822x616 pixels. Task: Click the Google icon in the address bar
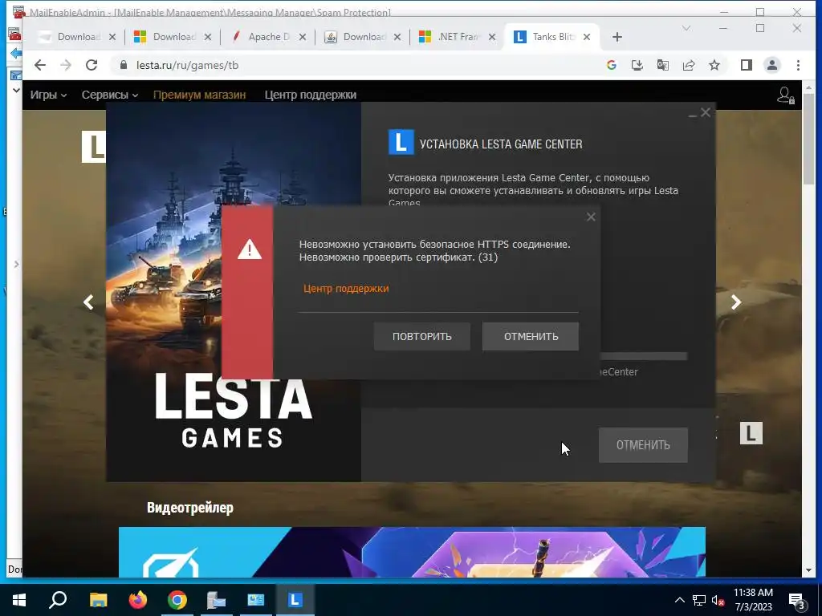(x=611, y=65)
